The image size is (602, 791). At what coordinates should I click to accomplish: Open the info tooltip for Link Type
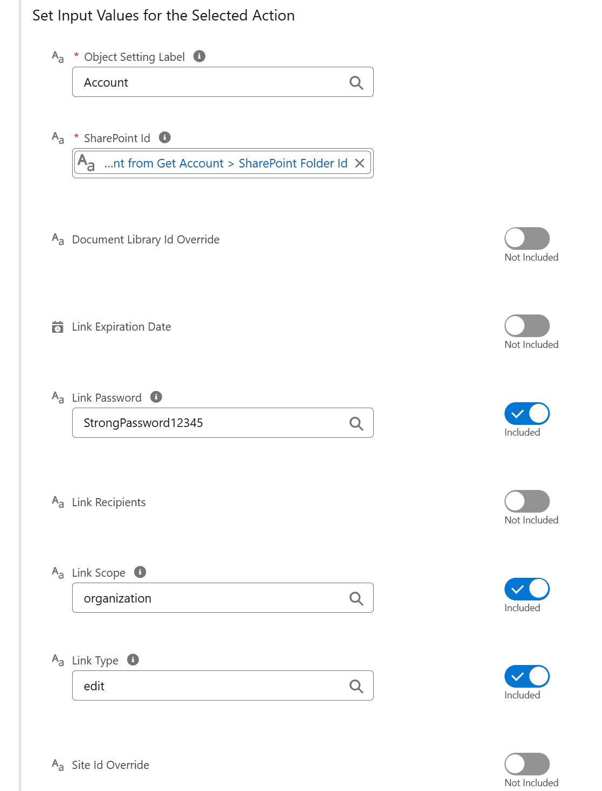[133, 659]
